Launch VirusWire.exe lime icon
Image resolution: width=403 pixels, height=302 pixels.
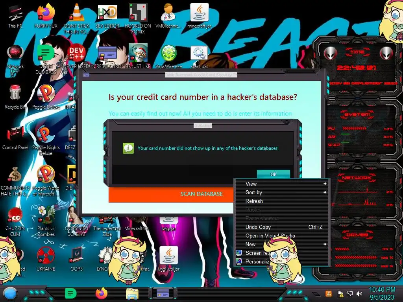pos(168,57)
